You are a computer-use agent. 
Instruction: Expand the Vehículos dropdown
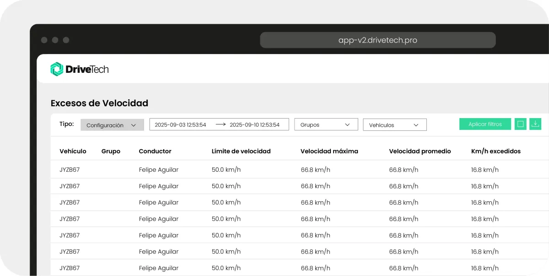pos(395,125)
